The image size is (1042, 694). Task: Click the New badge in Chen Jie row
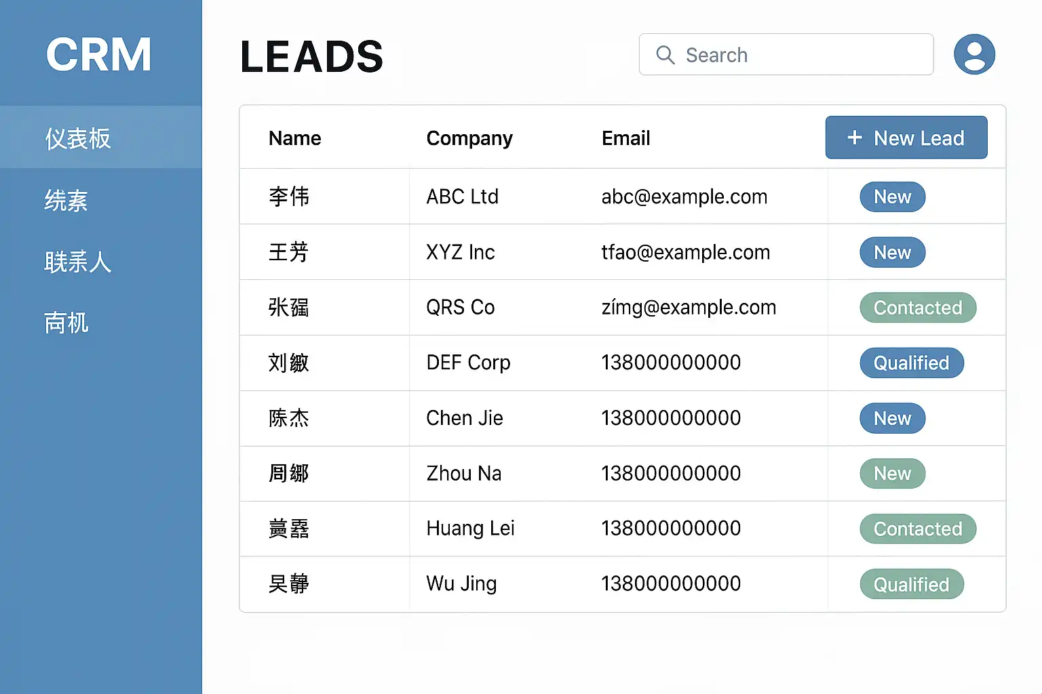(893, 418)
